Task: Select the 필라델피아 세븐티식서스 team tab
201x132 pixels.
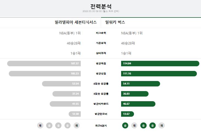Action: pos(76,22)
